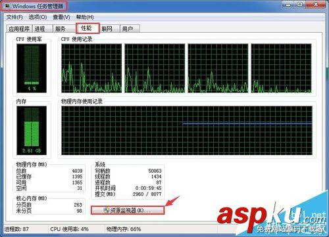Open the 帮助(H) menu

click(85, 17)
